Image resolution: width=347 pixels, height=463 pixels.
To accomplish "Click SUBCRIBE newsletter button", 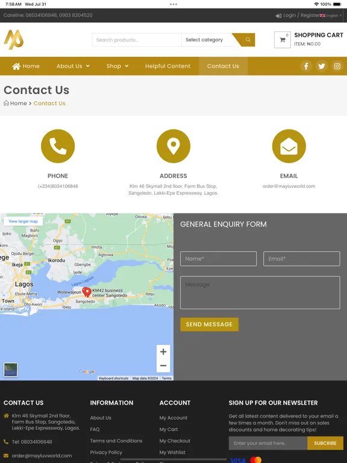I will point(325,443).
